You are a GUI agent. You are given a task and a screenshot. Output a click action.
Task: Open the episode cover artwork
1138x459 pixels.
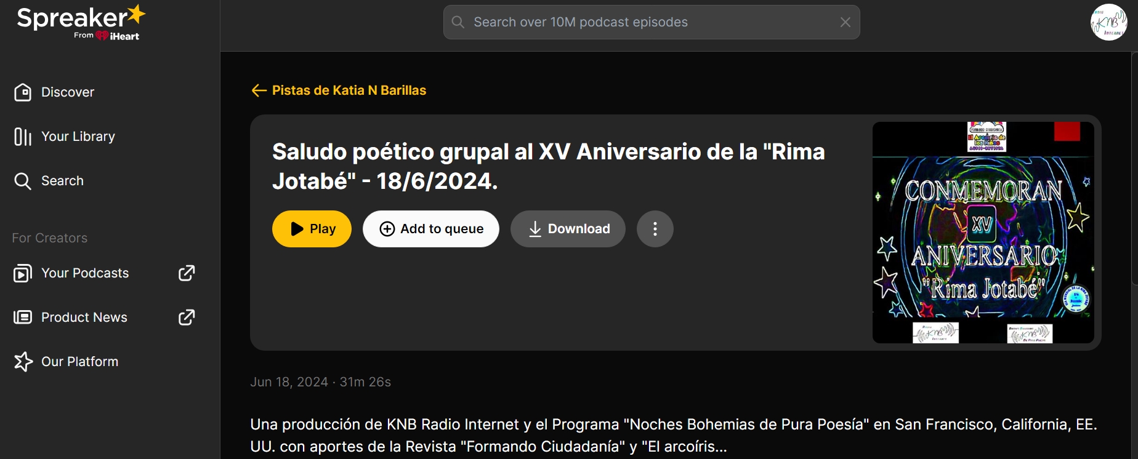click(983, 233)
